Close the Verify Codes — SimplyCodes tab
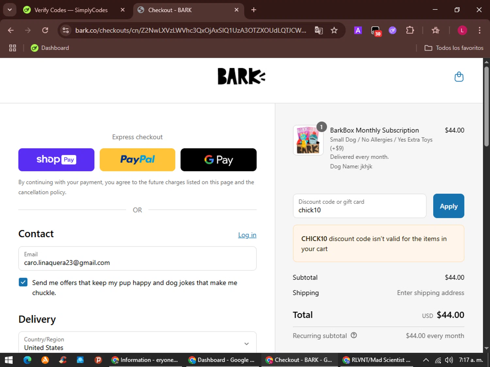This screenshot has height=367, width=490. [122, 10]
